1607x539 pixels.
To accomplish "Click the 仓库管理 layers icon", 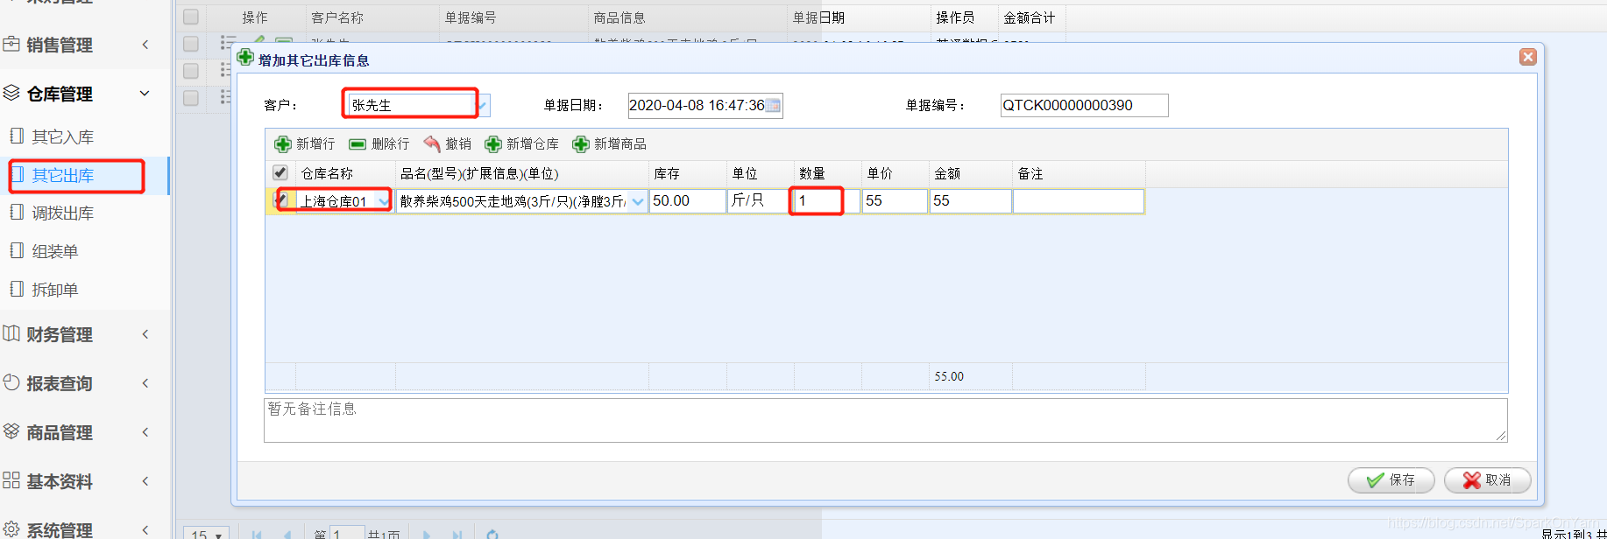I will point(11,93).
